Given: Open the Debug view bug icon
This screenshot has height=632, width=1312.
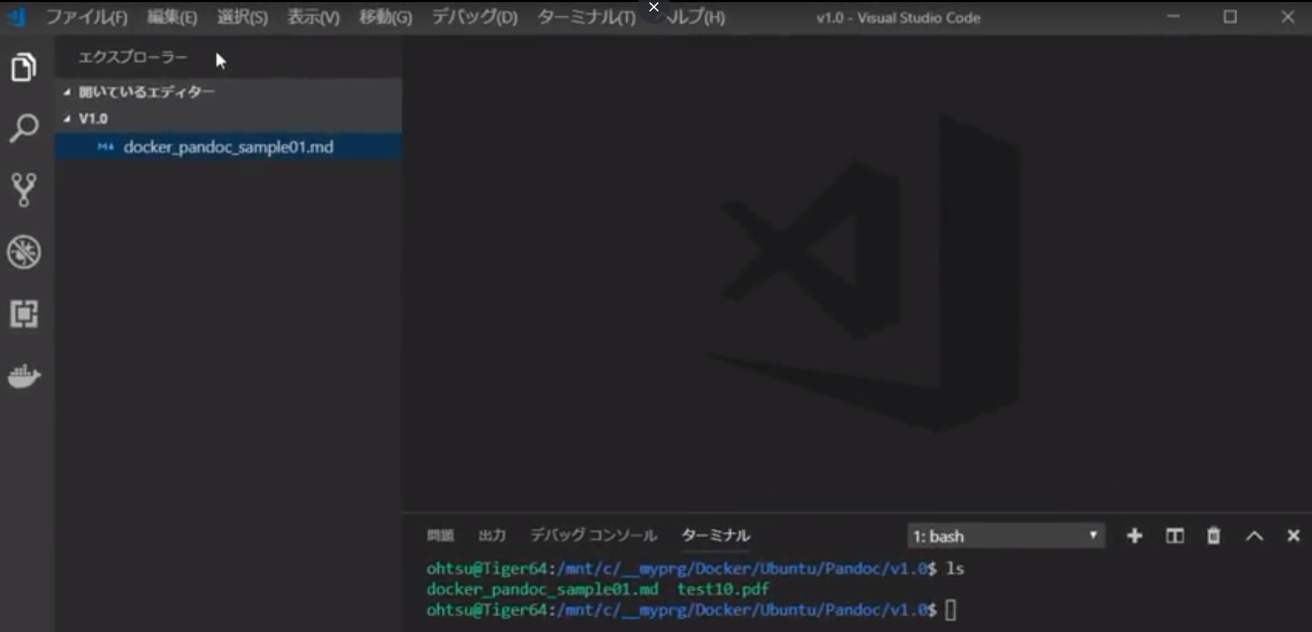Looking at the screenshot, I should [24, 252].
